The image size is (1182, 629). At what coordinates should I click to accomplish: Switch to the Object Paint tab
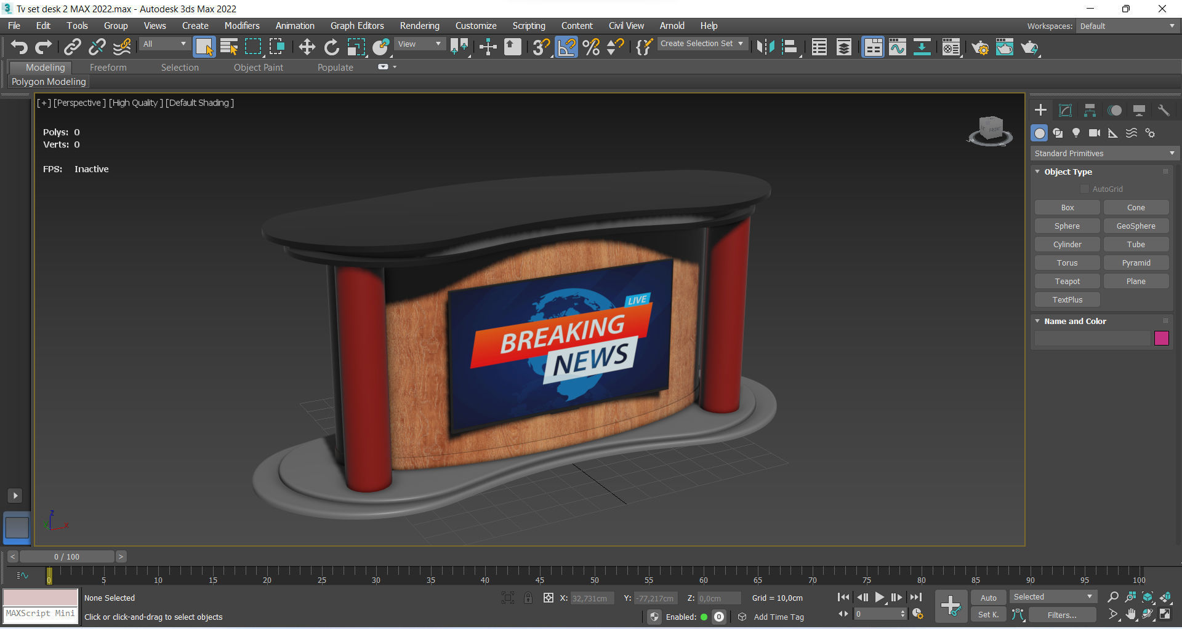pyautogui.click(x=259, y=68)
